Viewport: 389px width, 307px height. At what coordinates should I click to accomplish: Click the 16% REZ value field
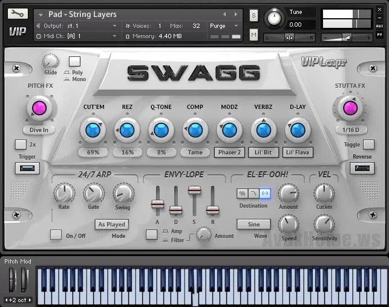(128, 152)
